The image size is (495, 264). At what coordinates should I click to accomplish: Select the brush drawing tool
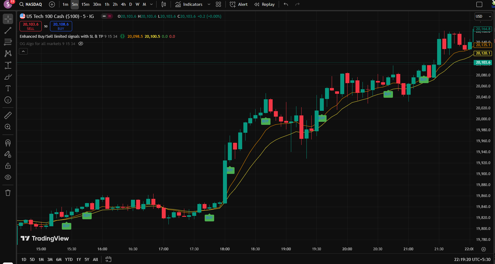pyautogui.click(x=8, y=77)
